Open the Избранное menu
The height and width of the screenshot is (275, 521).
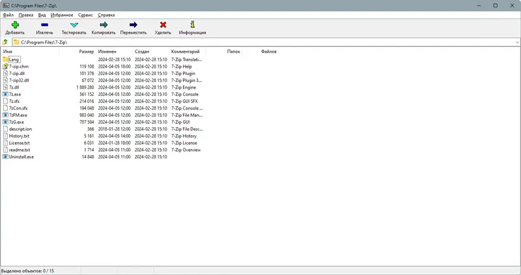[62, 15]
